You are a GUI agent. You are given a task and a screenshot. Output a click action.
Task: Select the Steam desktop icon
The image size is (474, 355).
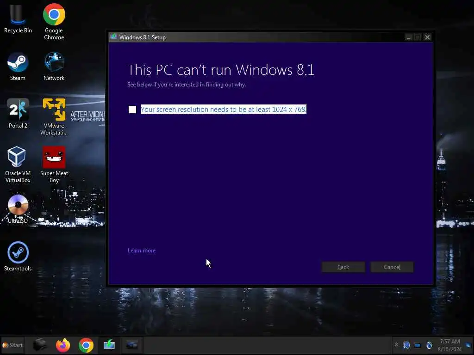click(18, 67)
